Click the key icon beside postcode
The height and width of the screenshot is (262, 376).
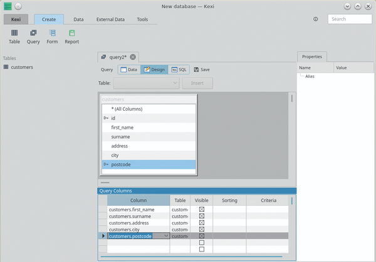pyautogui.click(x=106, y=164)
